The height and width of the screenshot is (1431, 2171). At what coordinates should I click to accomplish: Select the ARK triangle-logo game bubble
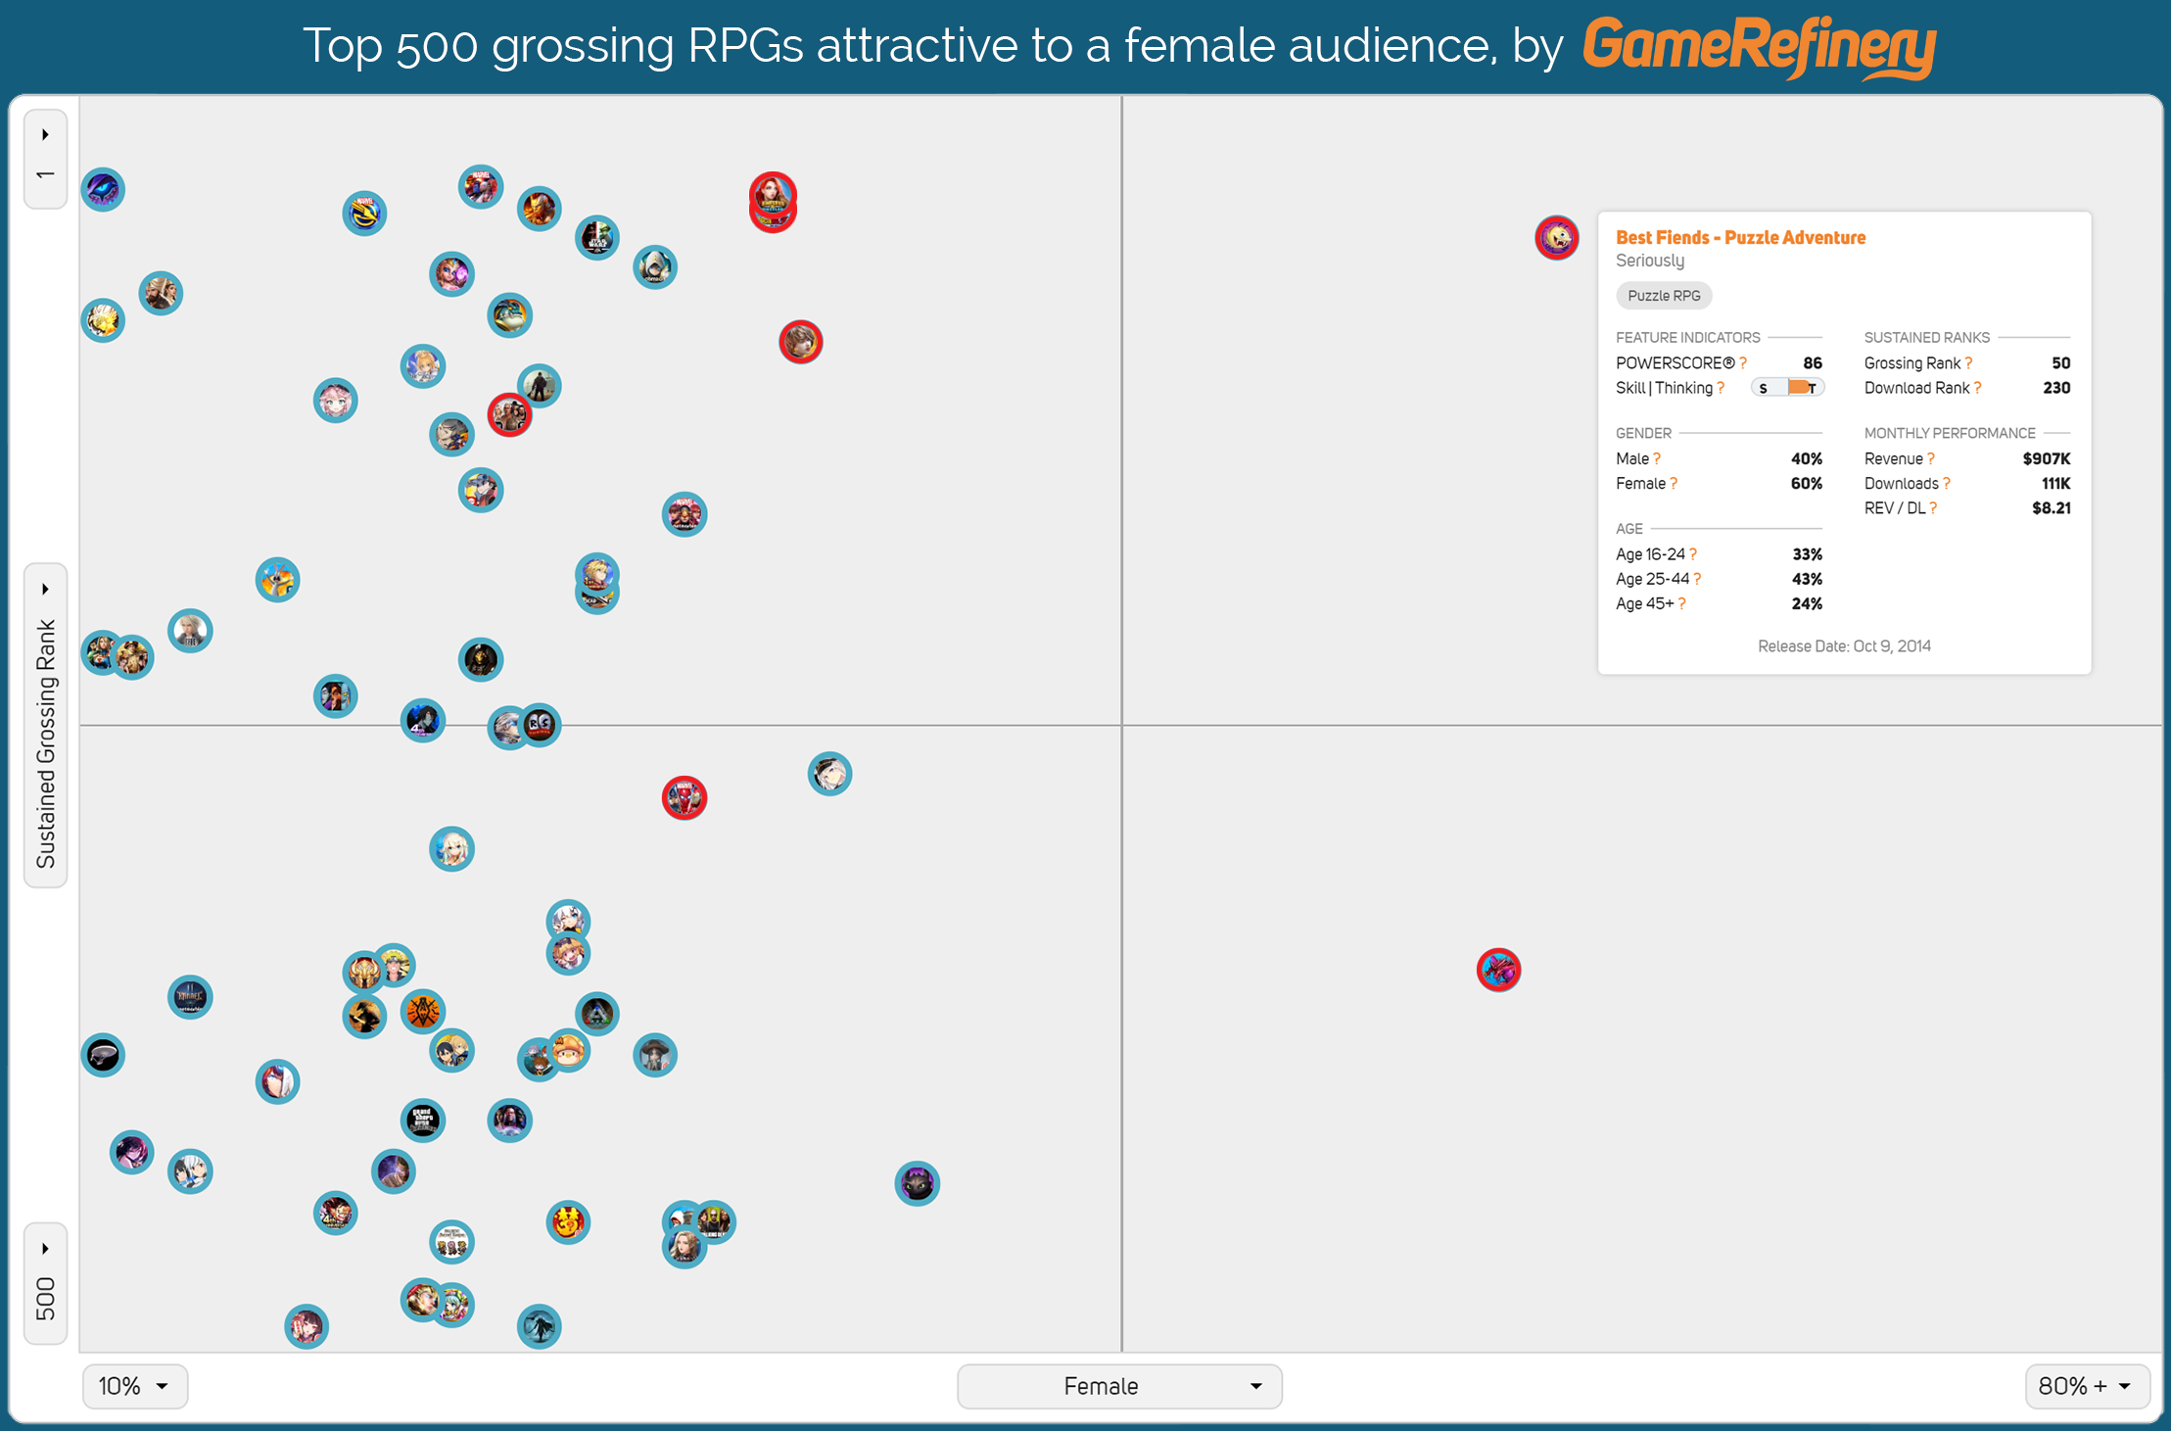(x=597, y=1013)
